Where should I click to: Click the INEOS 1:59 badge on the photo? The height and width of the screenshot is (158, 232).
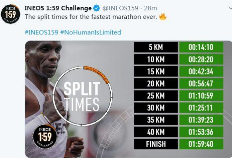(45, 136)
